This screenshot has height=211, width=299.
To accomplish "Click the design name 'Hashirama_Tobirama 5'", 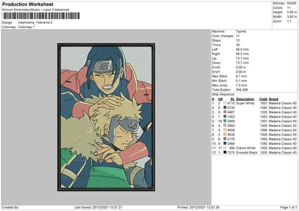I will click(35, 22).
